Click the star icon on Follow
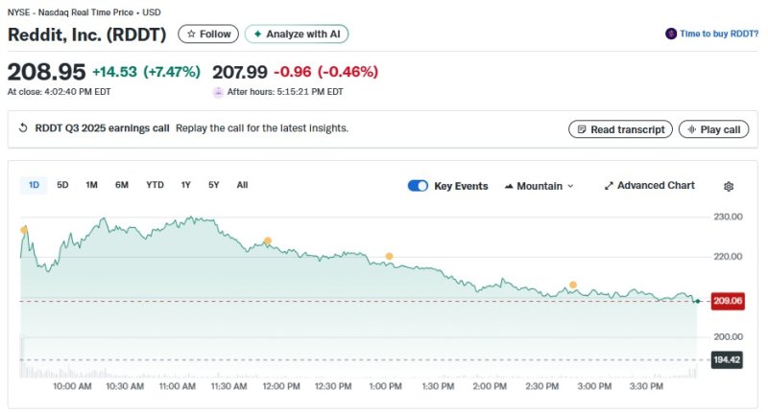 point(192,34)
